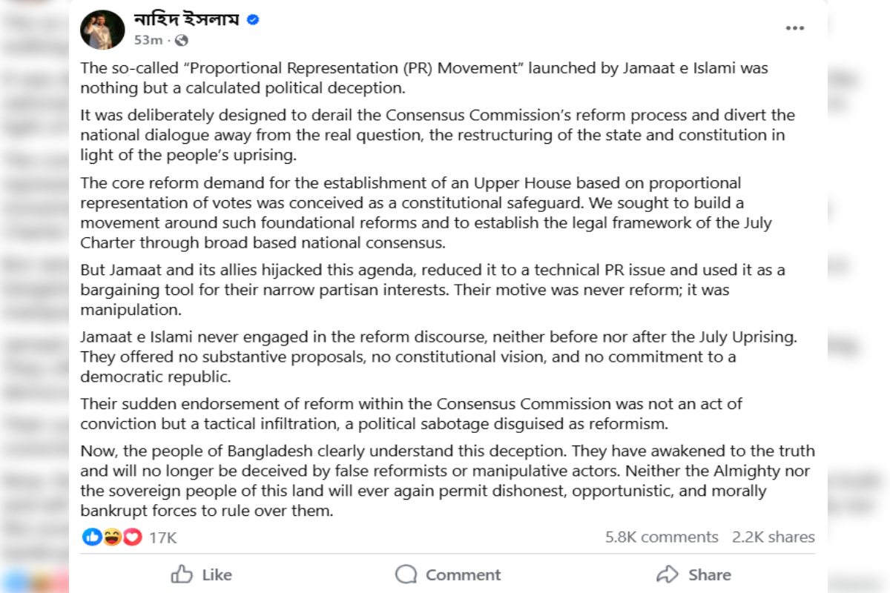Click the globe public audience icon

pos(182,40)
